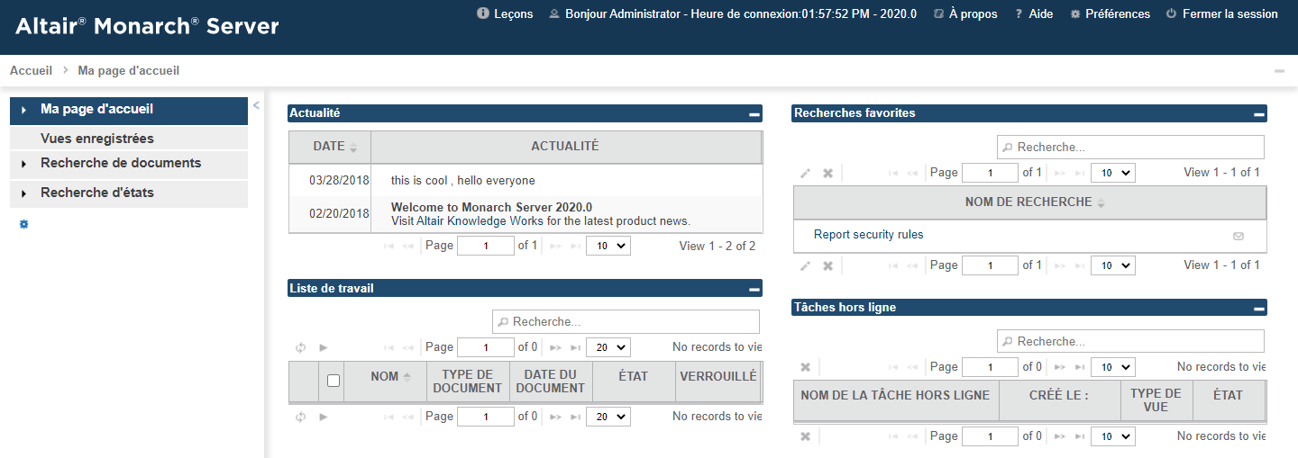Click the first page arrow in the Actualité pager

click(389, 246)
